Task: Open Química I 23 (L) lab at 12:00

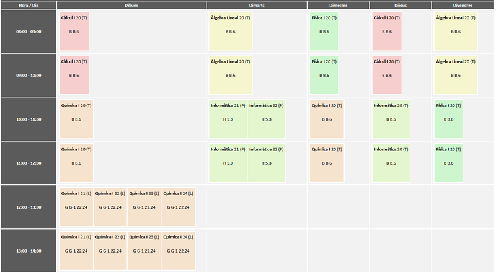Action: pos(144,207)
